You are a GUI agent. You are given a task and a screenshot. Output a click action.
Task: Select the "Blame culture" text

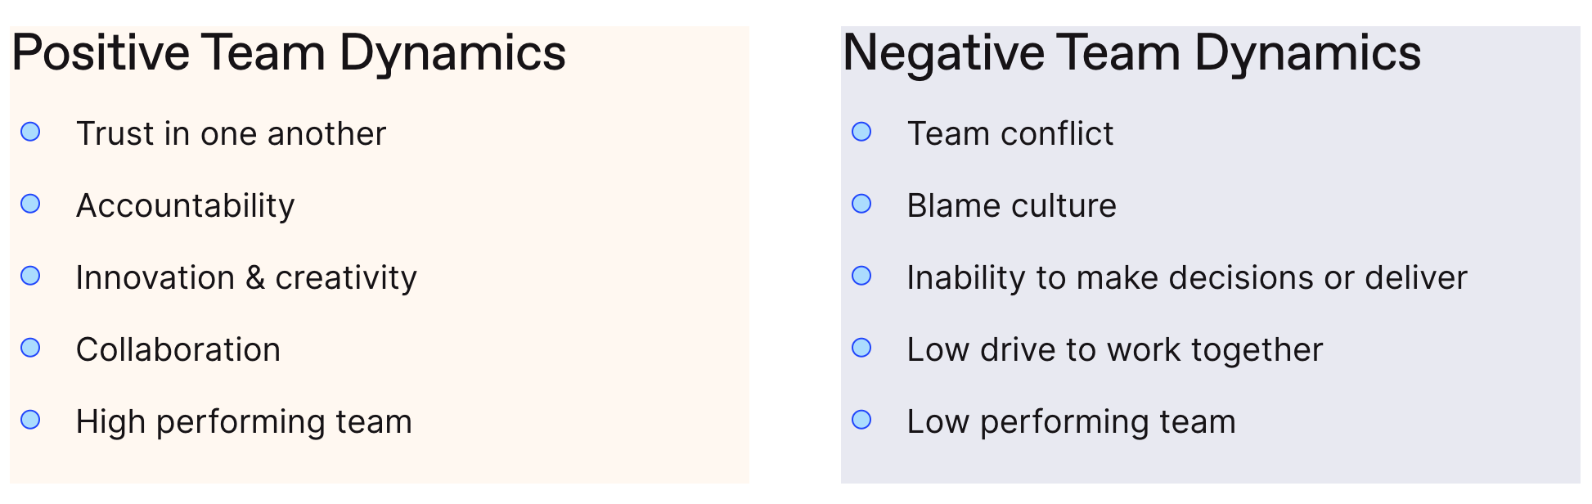pyautogui.click(x=1011, y=206)
